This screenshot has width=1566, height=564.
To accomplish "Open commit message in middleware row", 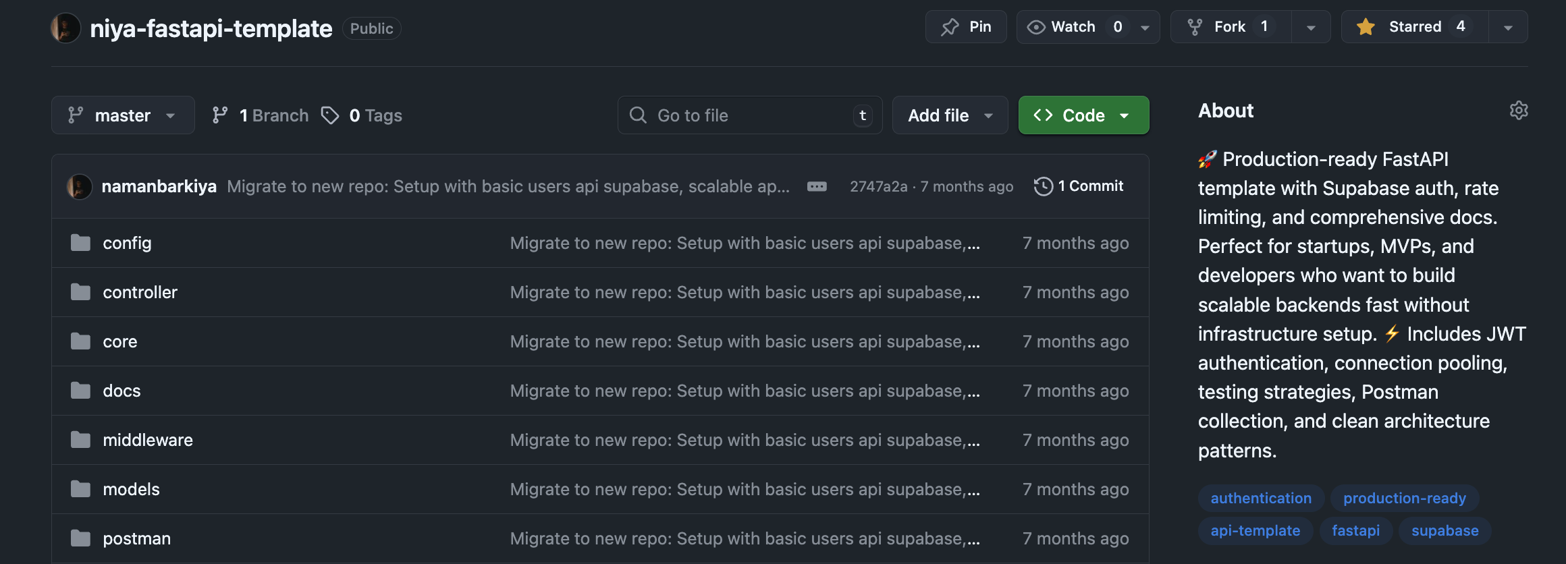I will 745,440.
